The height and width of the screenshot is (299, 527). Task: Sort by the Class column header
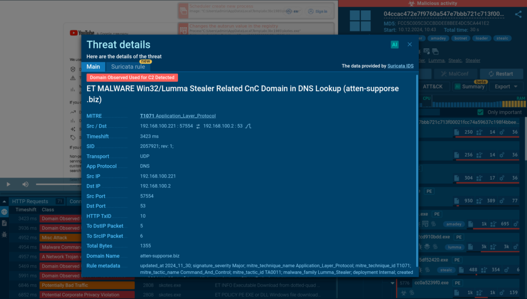point(48,209)
